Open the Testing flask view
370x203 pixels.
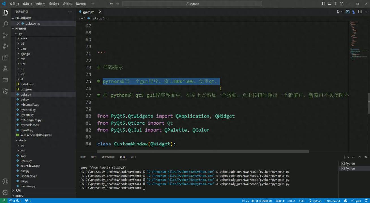point(5,69)
